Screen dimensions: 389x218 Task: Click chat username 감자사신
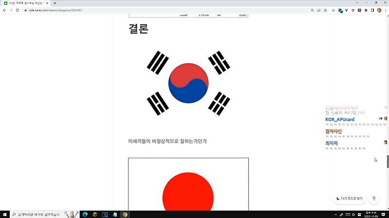(334, 131)
